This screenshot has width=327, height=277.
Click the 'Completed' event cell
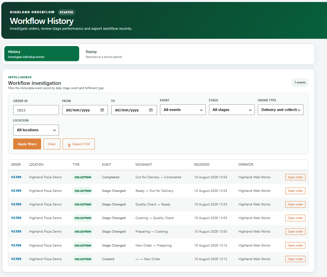click(111, 177)
